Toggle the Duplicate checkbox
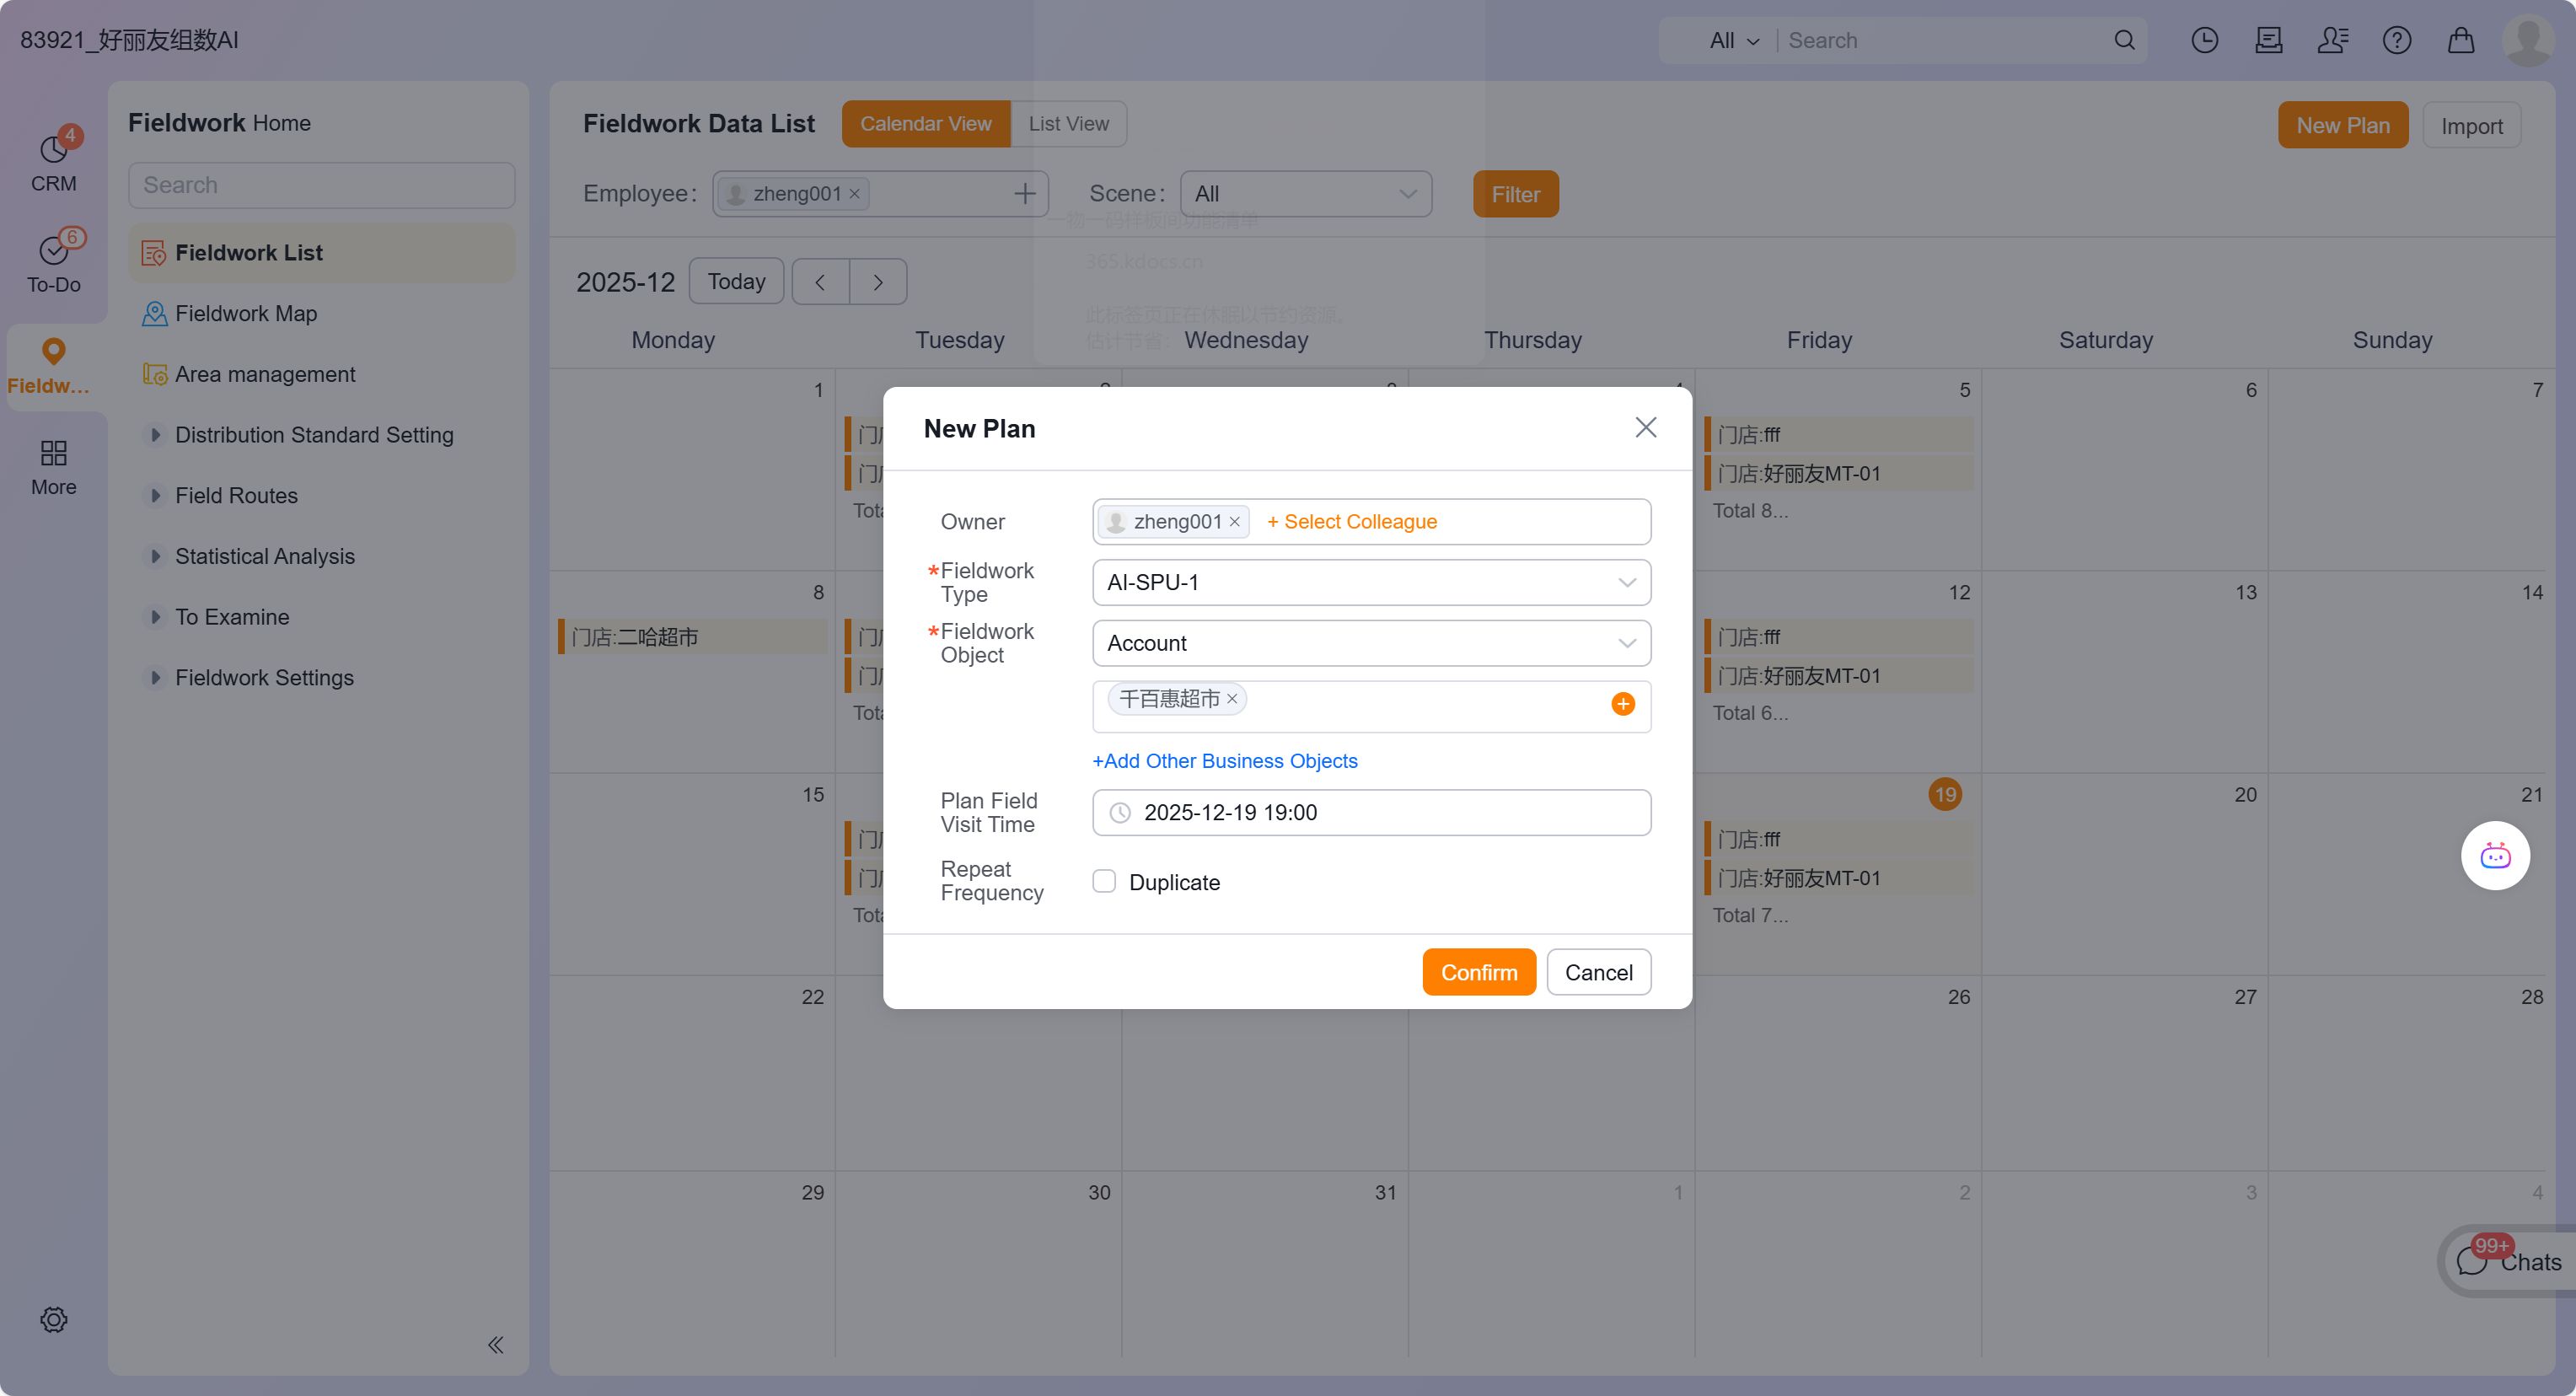2576x1396 pixels. tap(1104, 881)
